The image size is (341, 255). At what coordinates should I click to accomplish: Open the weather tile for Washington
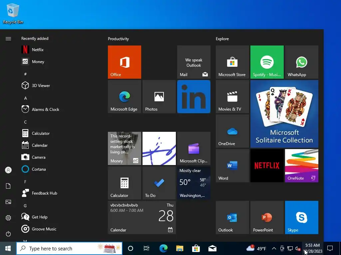194,183
